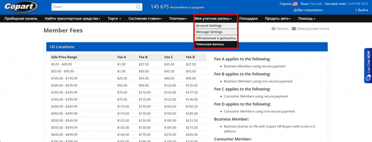The image size is (372, 142).
Task: Expand the Торги dropdown menu
Action: (x=114, y=18)
